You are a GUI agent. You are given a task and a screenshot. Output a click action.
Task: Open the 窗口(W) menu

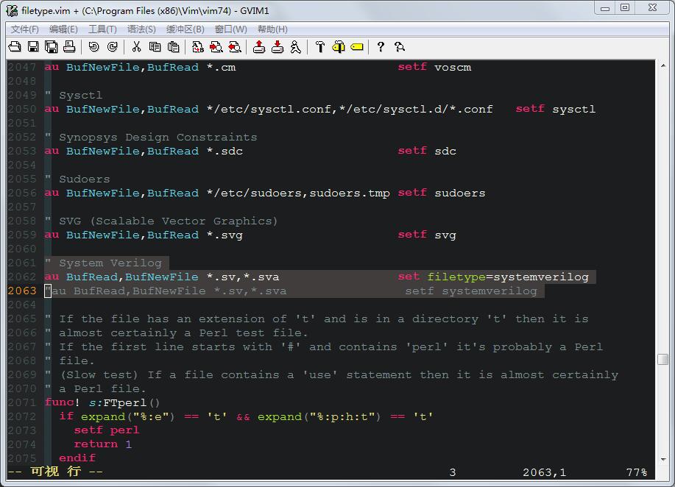[230, 29]
